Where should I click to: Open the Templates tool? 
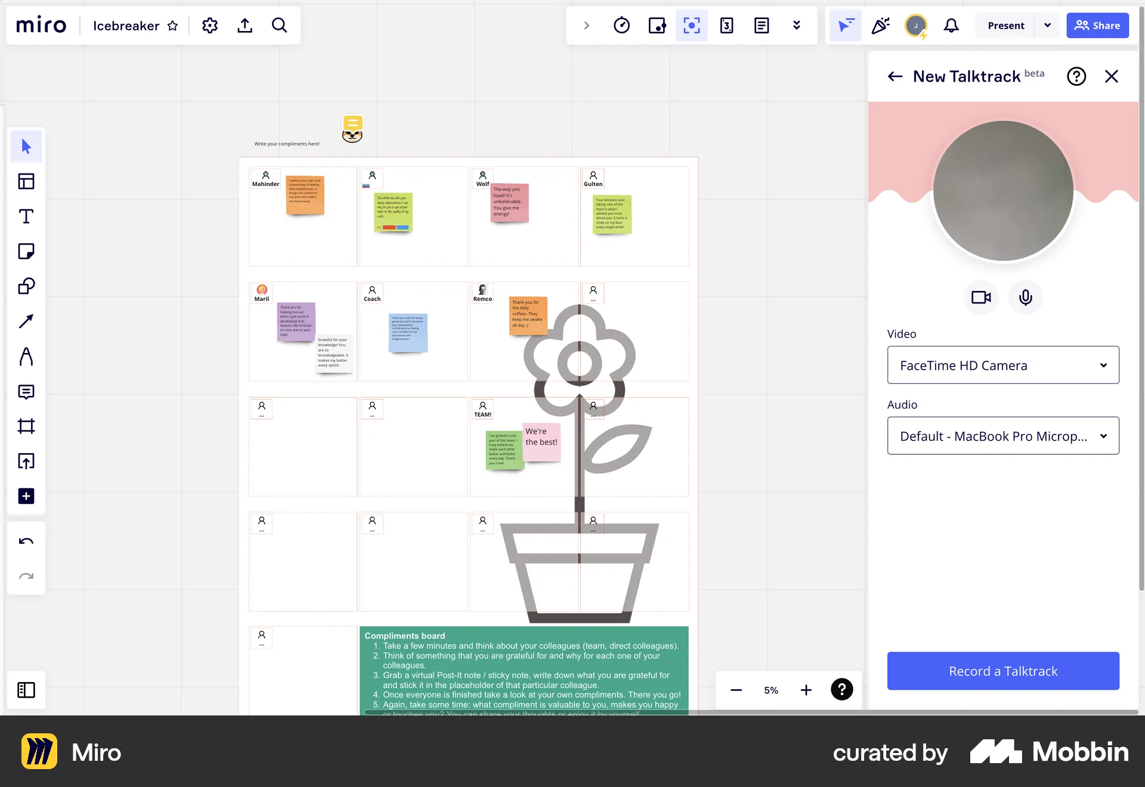(26, 181)
